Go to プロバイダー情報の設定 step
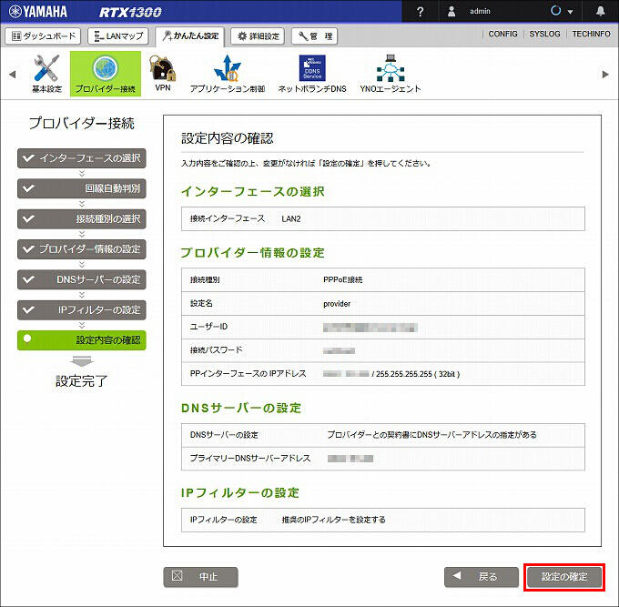This screenshot has width=619, height=607. click(x=82, y=249)
